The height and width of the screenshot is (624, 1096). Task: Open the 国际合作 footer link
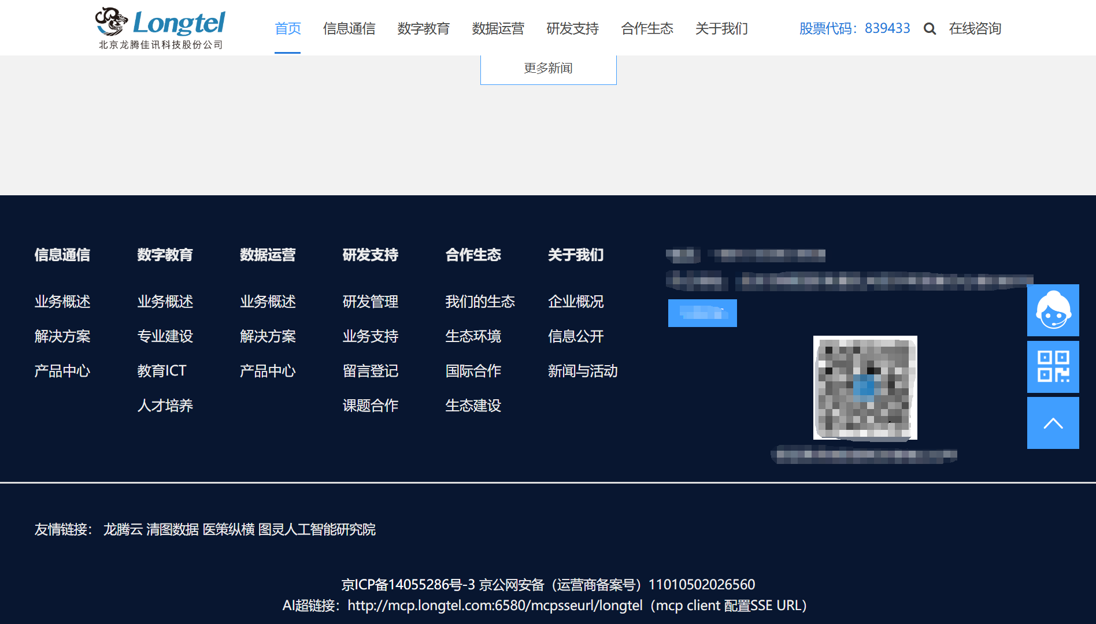pos(473,371)
